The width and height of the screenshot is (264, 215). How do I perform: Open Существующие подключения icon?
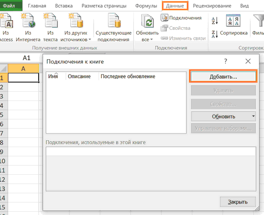coord(114,21)
